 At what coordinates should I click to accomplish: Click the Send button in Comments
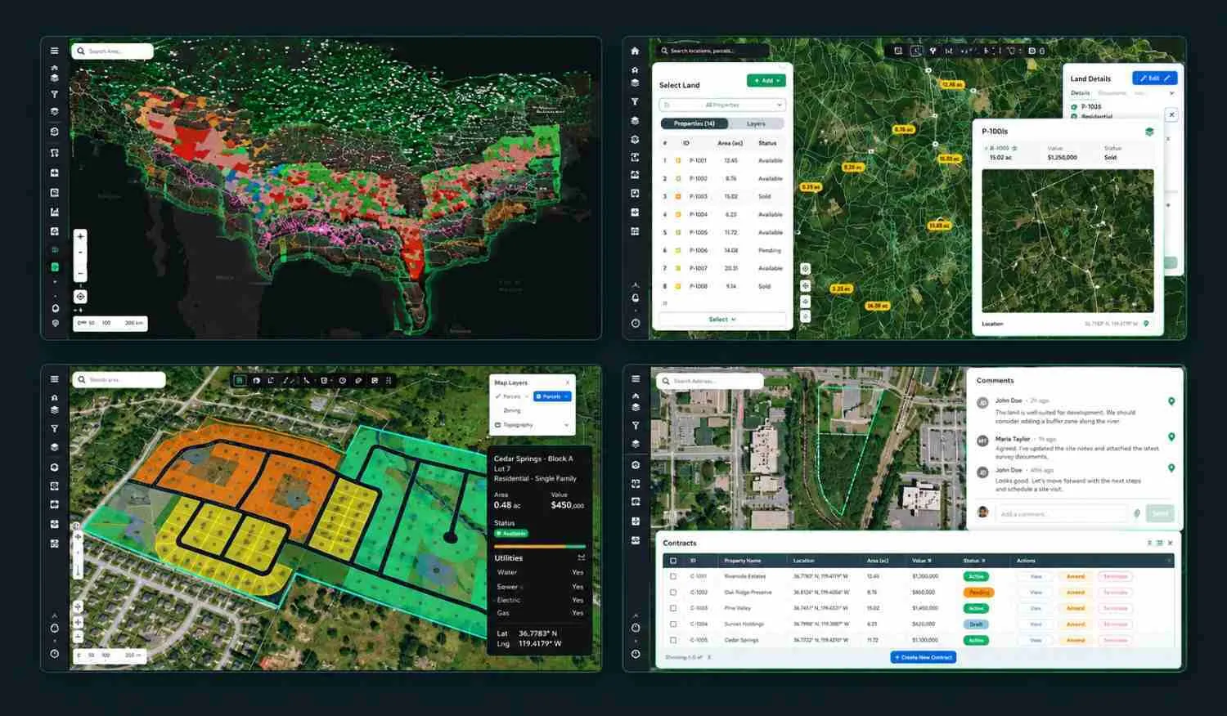point(1160,513)
